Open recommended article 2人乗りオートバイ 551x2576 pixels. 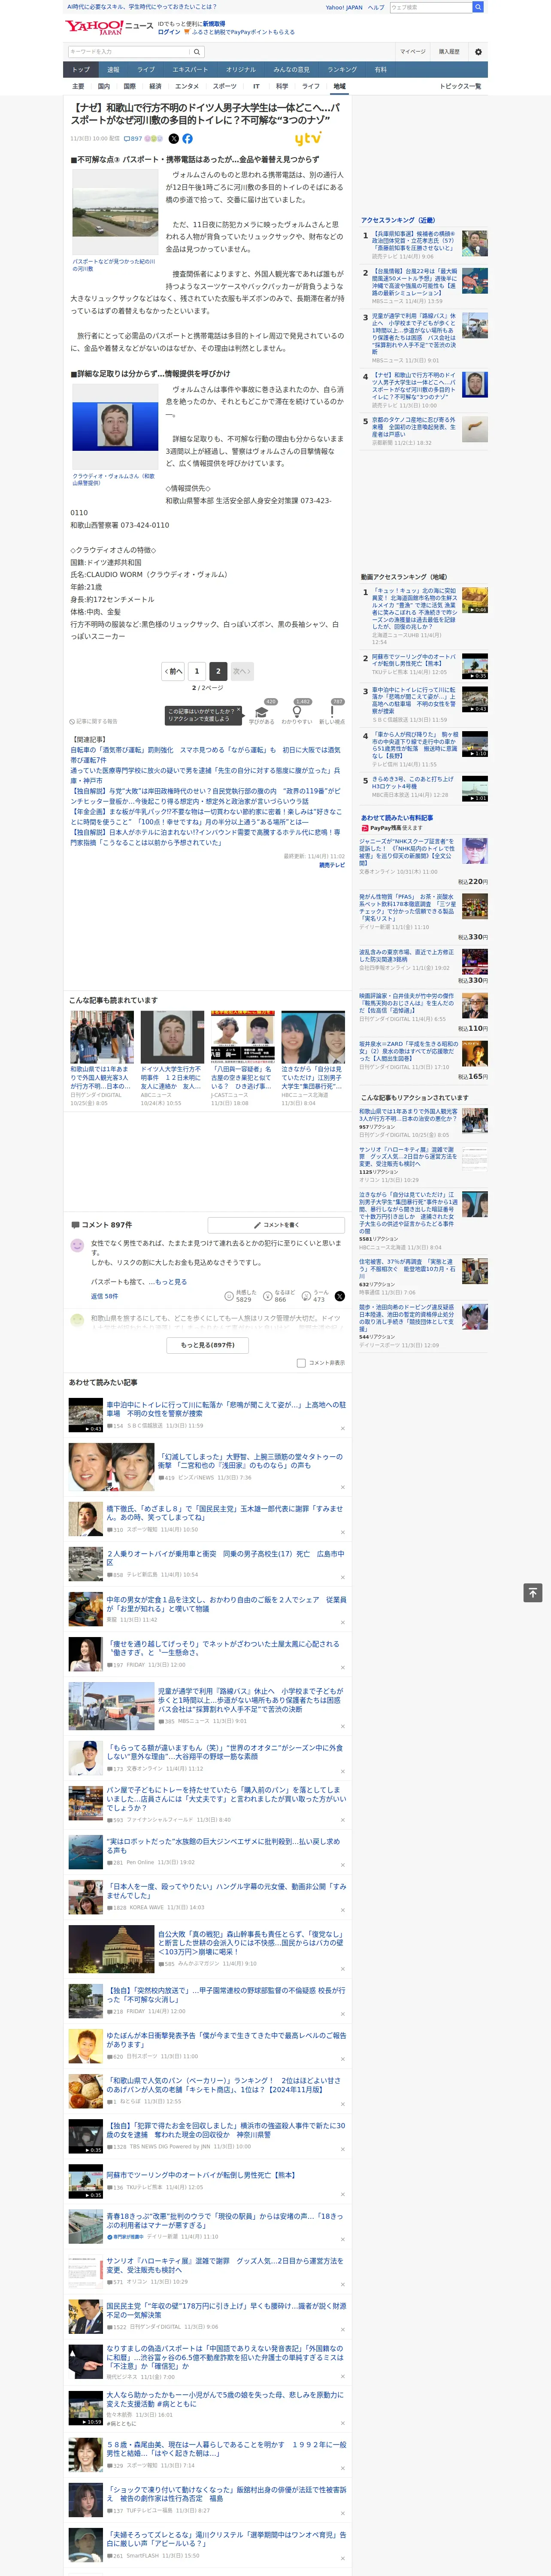pos(224,1558)
